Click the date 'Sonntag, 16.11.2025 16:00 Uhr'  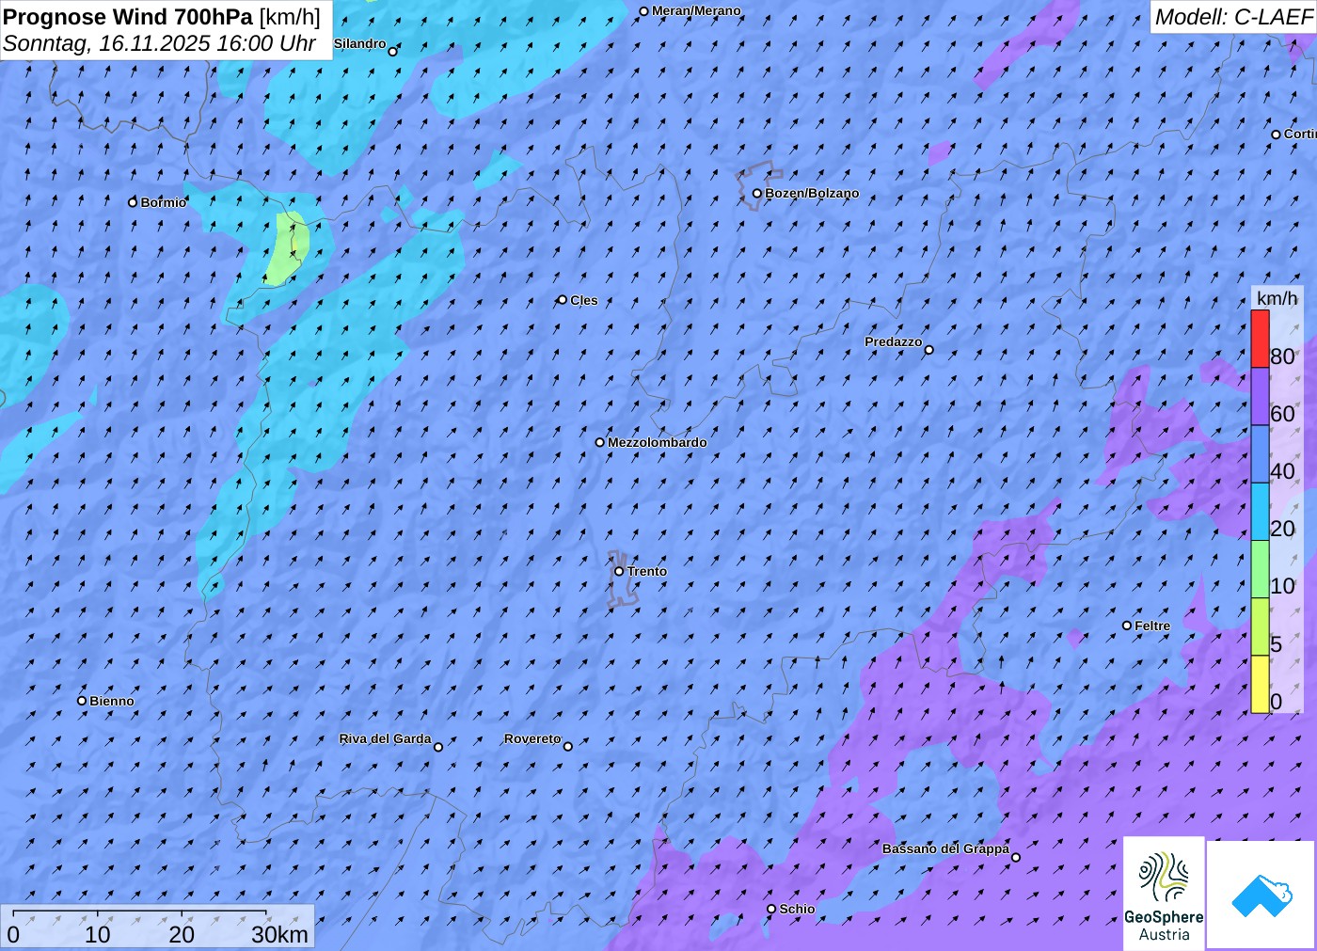click(159, 43)
